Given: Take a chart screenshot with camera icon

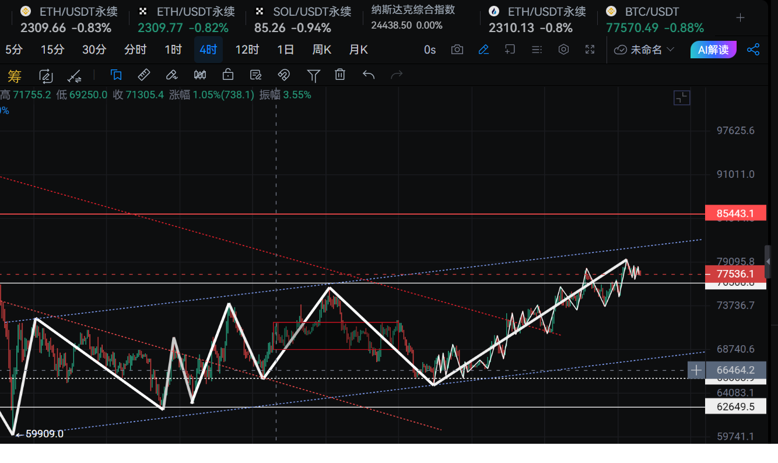Looking at the screenshot, I should pyautogui.click(x=457, y=50).
